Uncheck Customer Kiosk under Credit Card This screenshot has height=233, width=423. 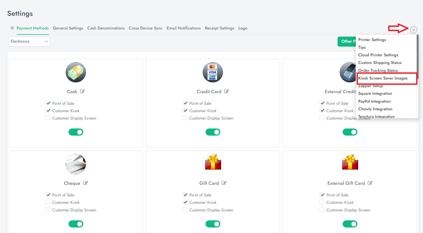(185, 111)
